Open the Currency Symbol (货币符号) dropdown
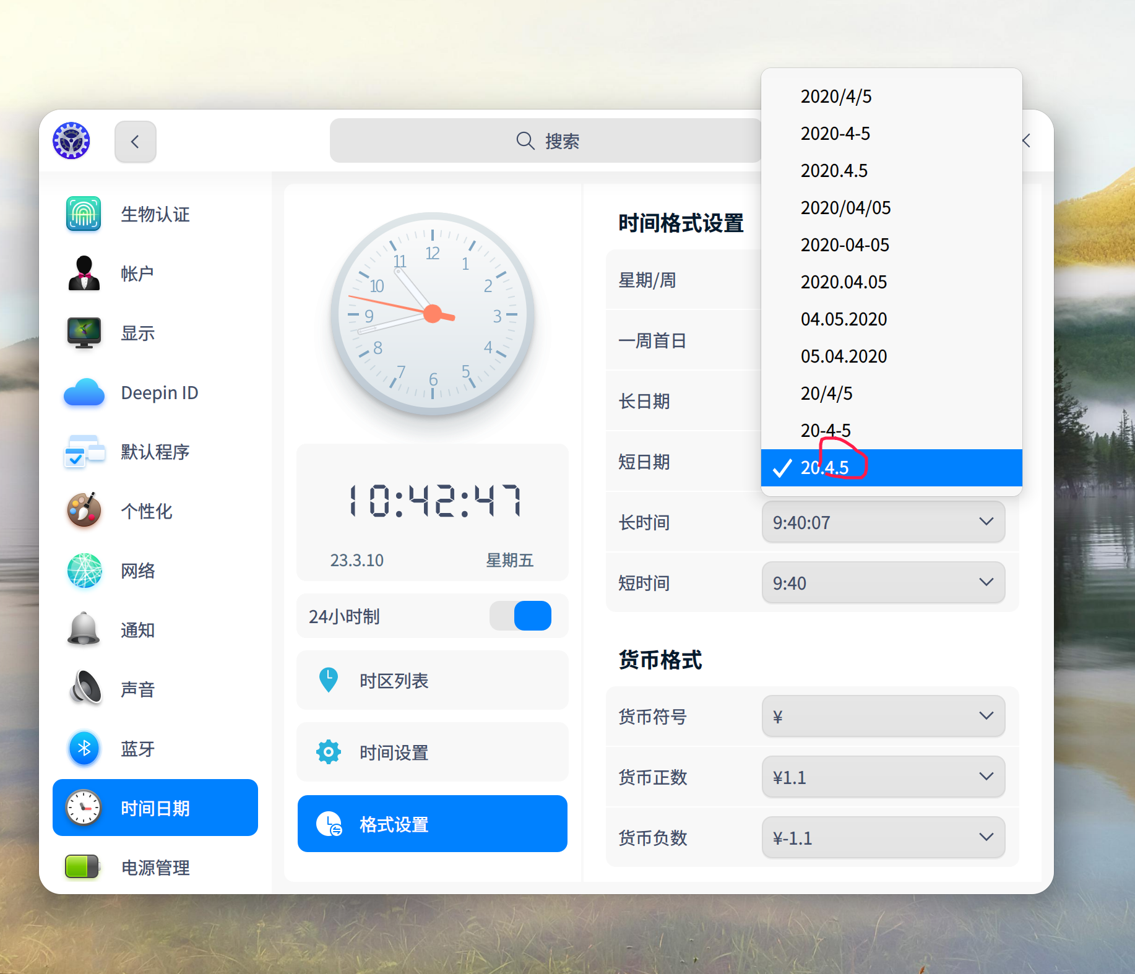This screenshot has width=1135, height=974. click(883, 717)
